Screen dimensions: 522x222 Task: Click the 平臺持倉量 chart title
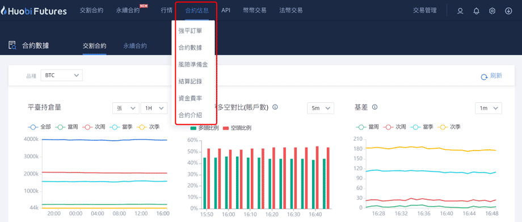tap(45, 107)
